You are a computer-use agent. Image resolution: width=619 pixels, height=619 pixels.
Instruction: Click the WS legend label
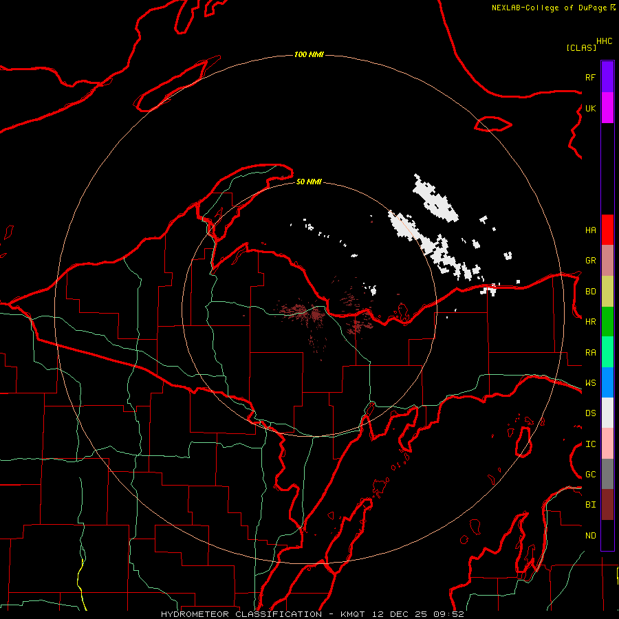tap(590, 383)
